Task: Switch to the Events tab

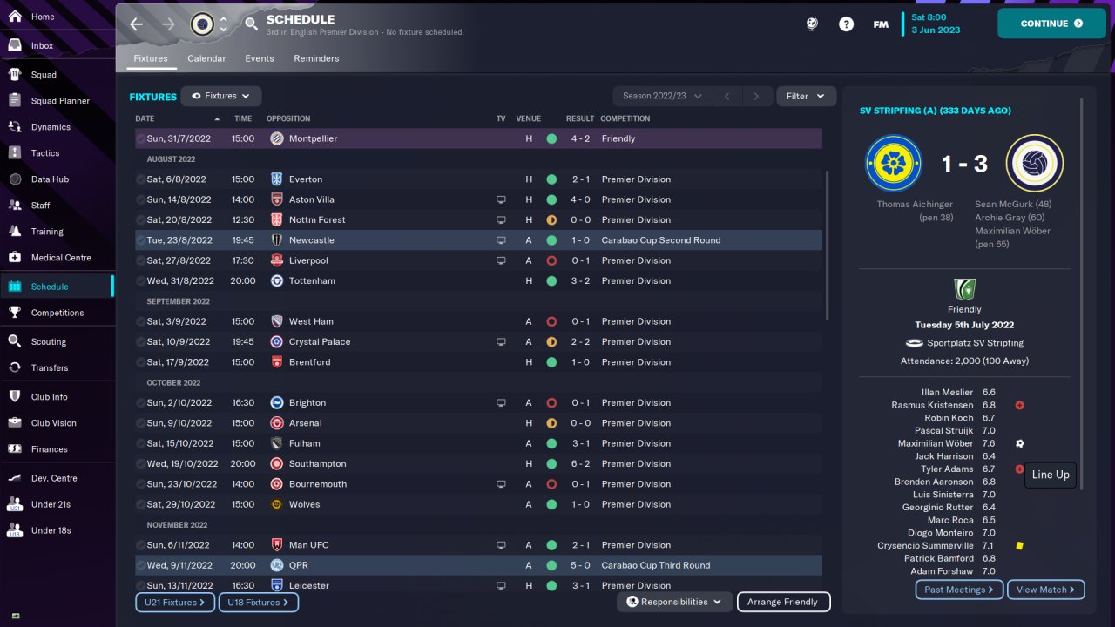Action: (260, 58)
